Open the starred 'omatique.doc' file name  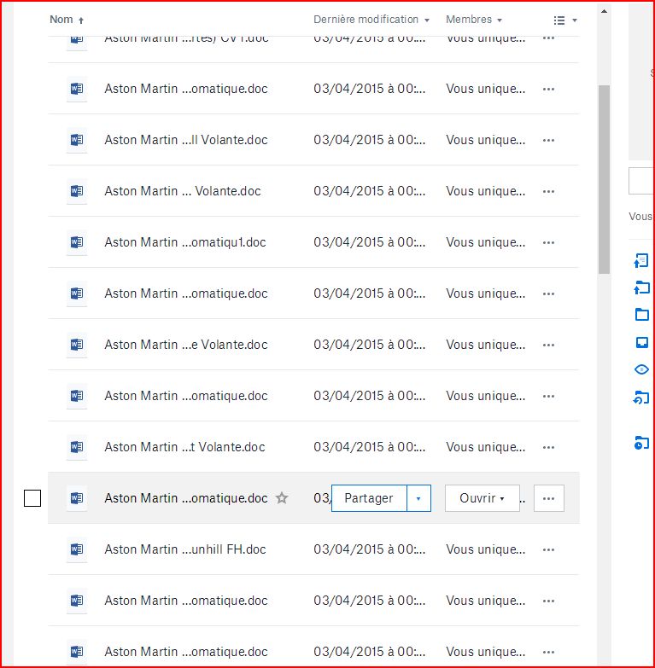click(186, 497)
